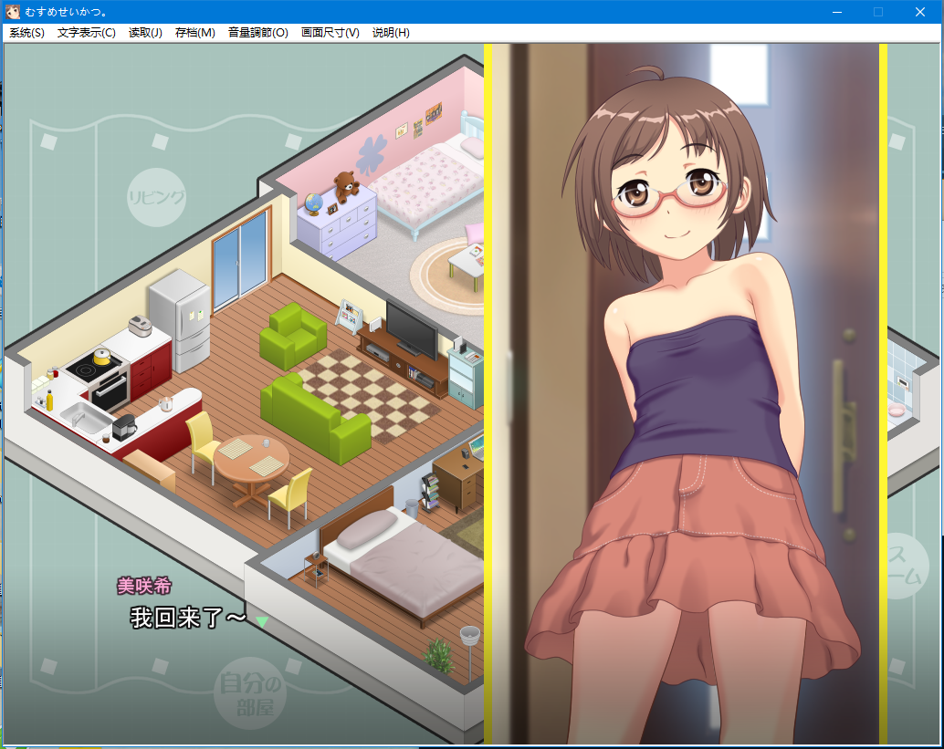This screenshot has width=944, height=749.
Task: Open the 说明(H) help menu
Action: 391,33
